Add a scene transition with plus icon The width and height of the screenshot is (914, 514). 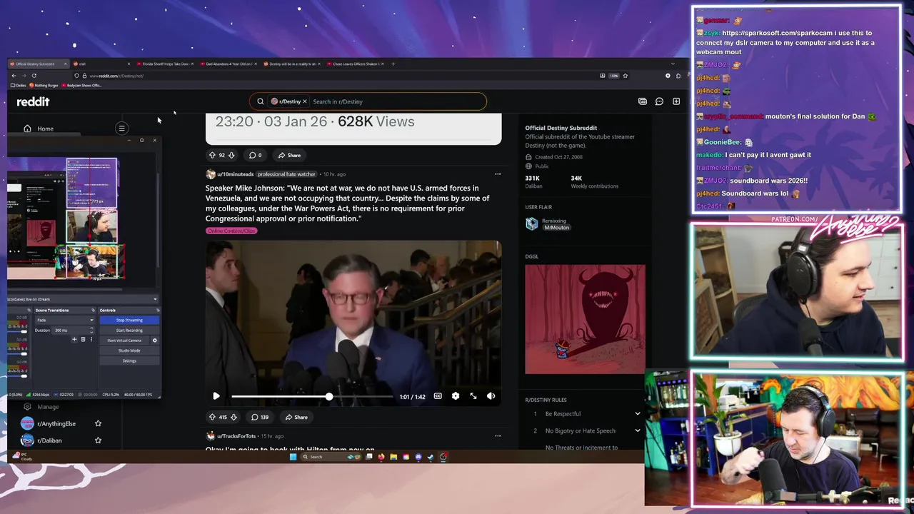tap(74, 340)
